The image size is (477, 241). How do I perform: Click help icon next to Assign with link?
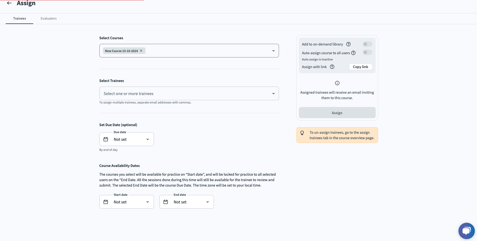[x=332, y=67]
